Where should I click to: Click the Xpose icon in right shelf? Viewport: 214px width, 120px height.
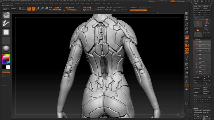(x=187, y=103)
